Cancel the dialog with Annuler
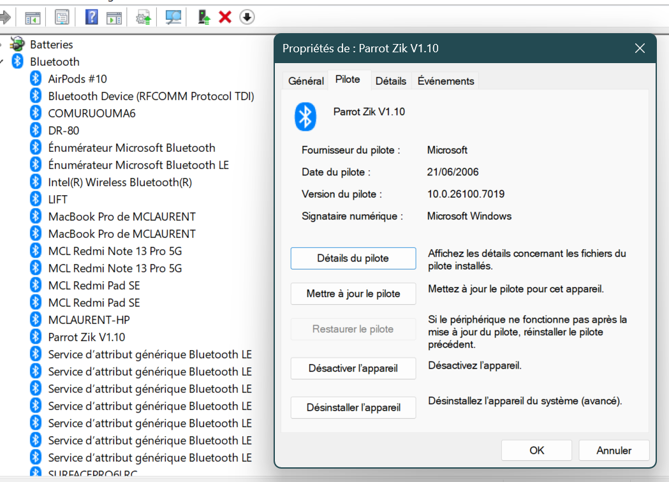The image size is (669, 482). 614,450
